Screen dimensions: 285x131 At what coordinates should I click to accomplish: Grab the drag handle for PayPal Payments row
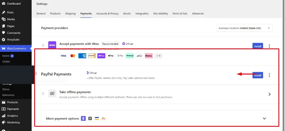[x=36, y=73]
